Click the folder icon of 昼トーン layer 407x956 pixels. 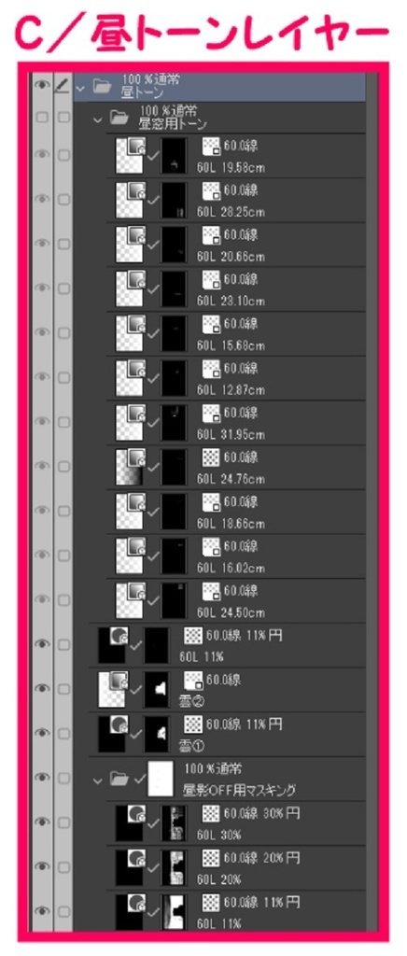point(102,87)
